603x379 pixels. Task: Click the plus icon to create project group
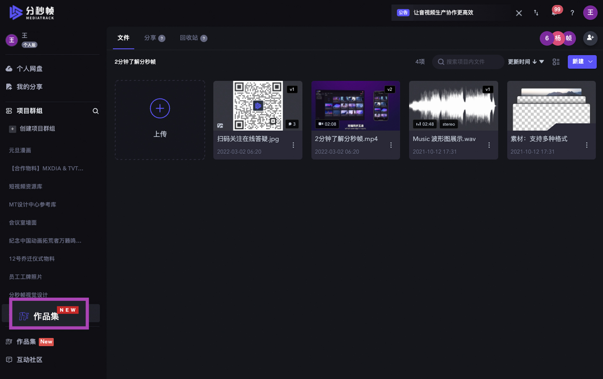tap(12, 129)
